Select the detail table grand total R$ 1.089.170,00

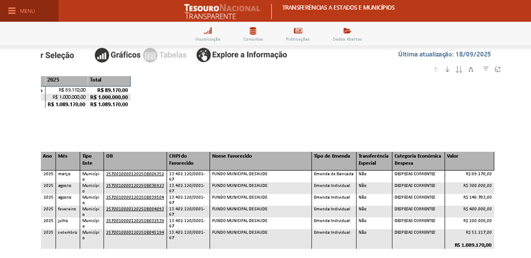(473, 245)
